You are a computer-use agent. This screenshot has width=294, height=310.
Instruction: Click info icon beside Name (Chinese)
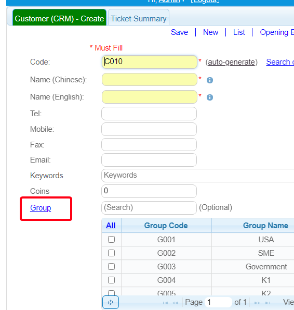click(x=210, y=80)
